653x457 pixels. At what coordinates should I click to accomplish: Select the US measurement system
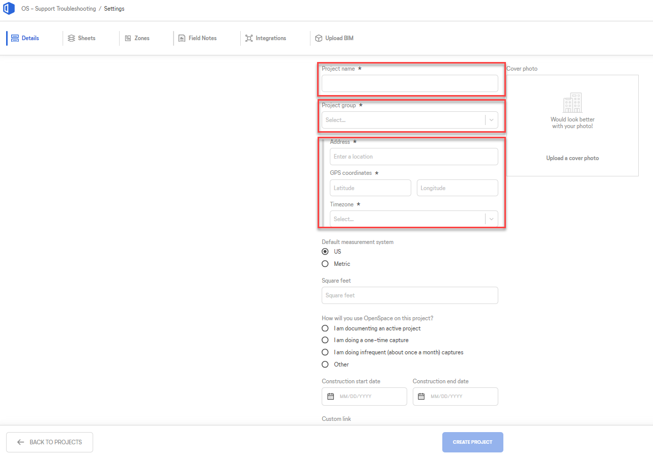[325, 251]
